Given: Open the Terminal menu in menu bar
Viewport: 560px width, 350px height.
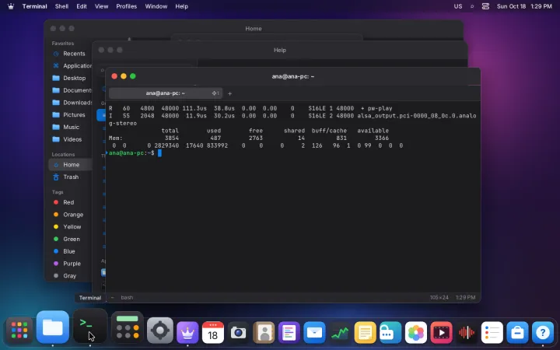Looking at the screenshot, I should coord(35,6).
